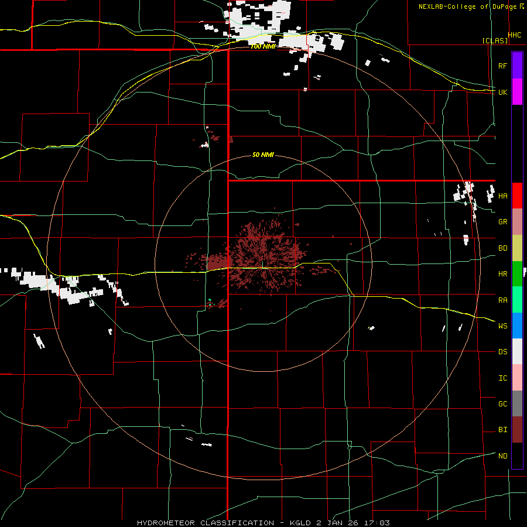Screen dimensions: 527x527
Task: Click the radar site marker at center
Action: (262, 264)
